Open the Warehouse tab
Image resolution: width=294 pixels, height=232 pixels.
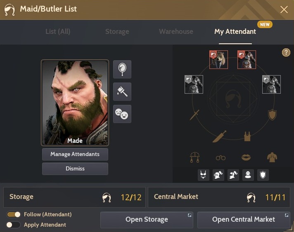pos(176,31)
